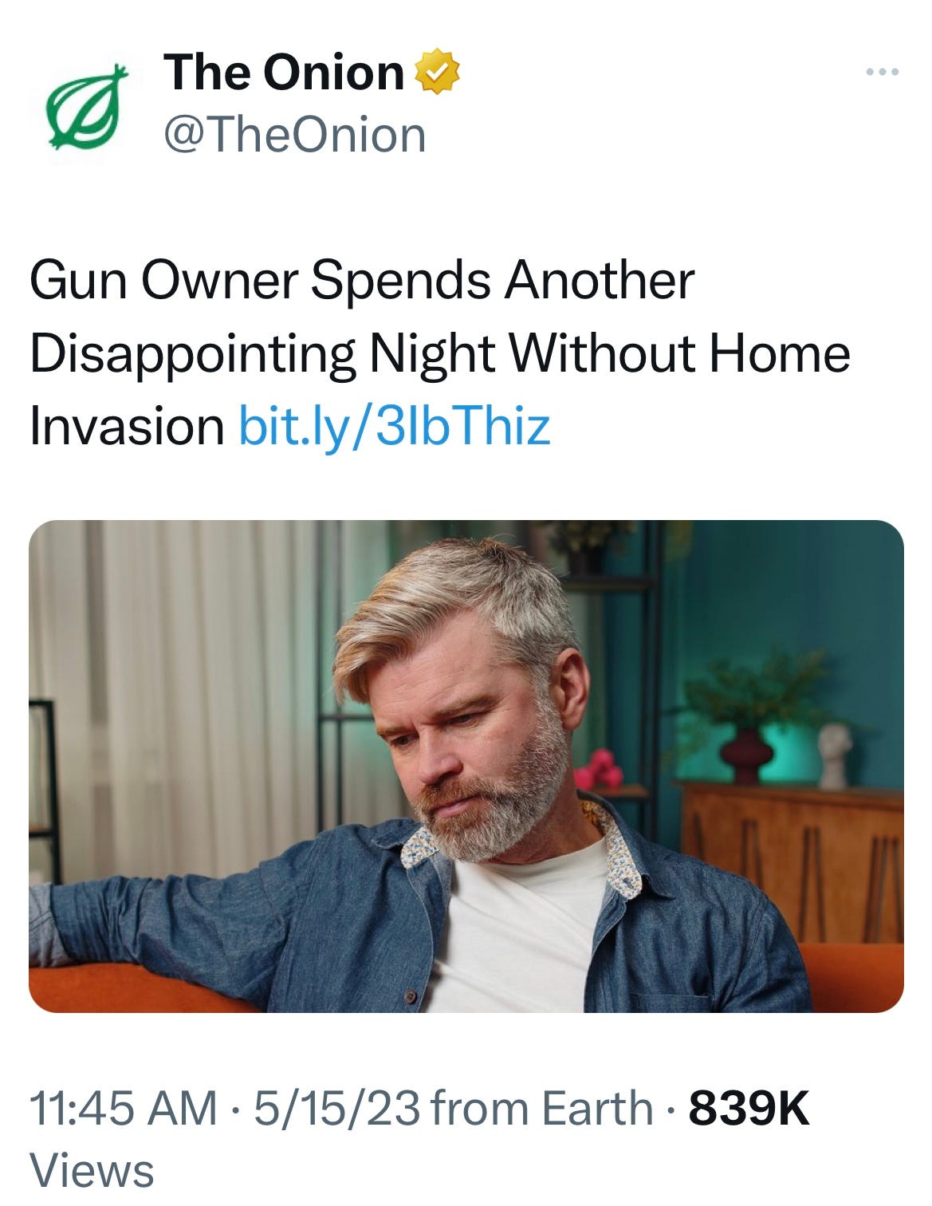The image size is (932, 1206).
Task: Click the wooden sideboard in the photo
Action: click(793, 861)
